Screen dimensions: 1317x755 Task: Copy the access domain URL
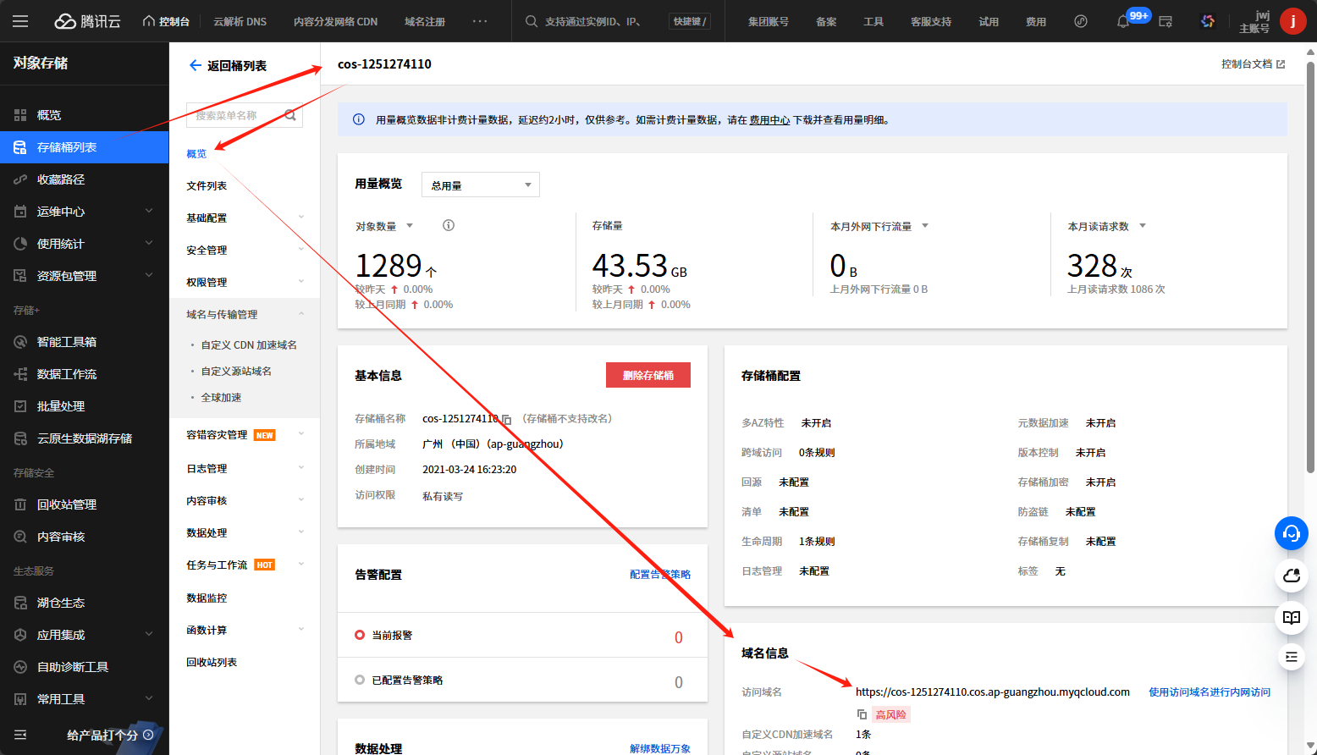tap(862, 714)
